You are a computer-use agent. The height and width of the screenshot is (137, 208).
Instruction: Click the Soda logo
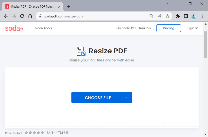(14, 28)
